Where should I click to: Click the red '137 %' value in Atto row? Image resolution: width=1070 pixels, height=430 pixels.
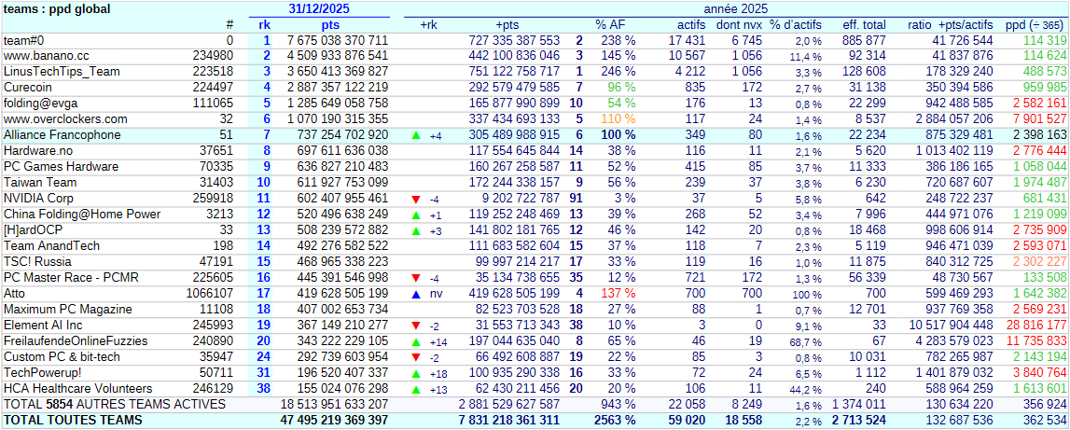coord(618,294)
